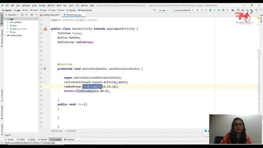Open the Gradle side tab on right
263x148 pixels.
click(261, 19)
